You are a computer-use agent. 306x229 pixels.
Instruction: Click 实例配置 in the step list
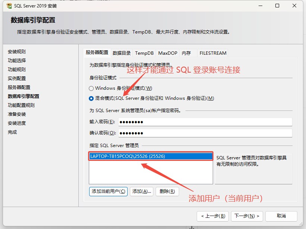pyautogui.click(x=17, y=79)
